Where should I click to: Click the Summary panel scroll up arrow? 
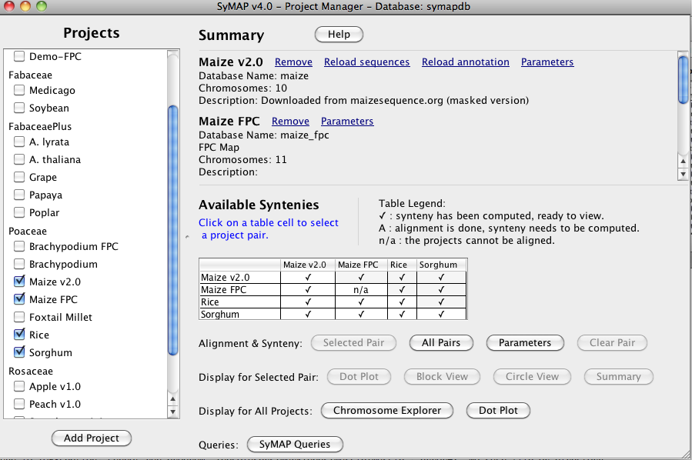pyautogui.click(x=684, y=161)
